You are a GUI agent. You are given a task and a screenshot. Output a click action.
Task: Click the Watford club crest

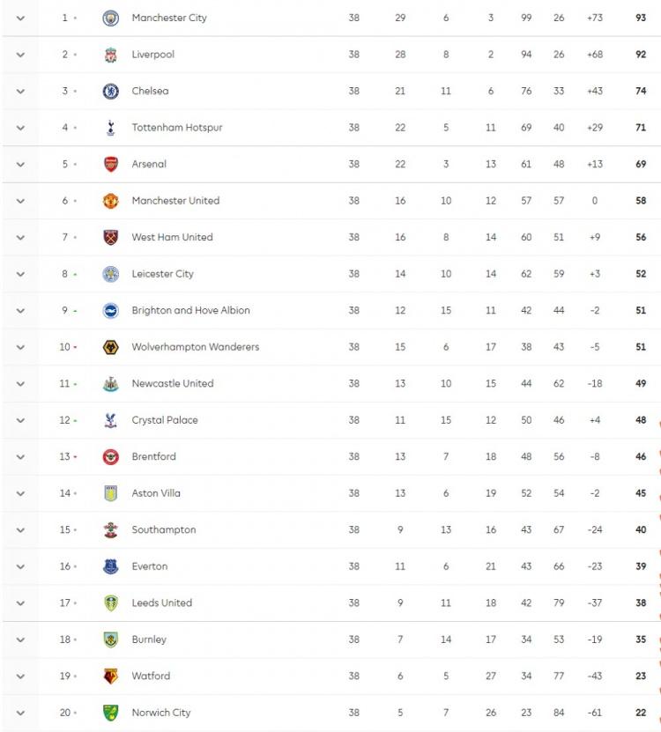pyautogui.click(x=110, y=676)
